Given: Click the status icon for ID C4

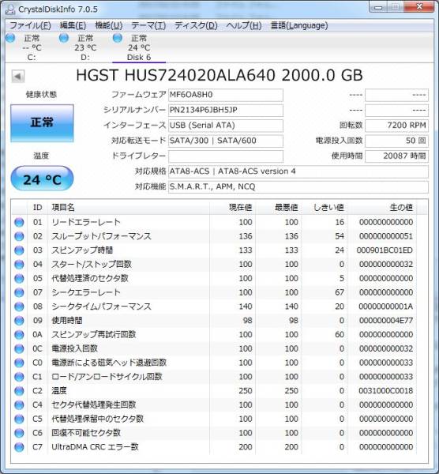Looking at the screenshot, I should pyautogui.click(x=19, y=405).
